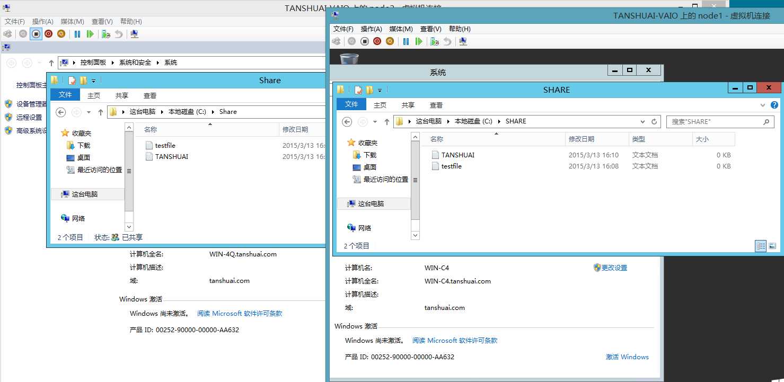784x382 pixels.
Task: Open license terms link in node1 System window
Action: [x=455, y=341]
